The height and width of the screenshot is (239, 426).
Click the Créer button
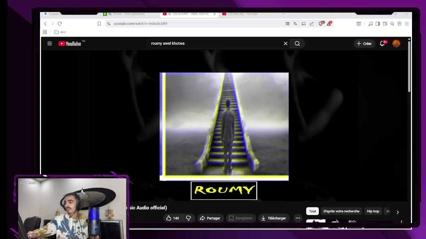pyautogui.click(x=364, y=43)
